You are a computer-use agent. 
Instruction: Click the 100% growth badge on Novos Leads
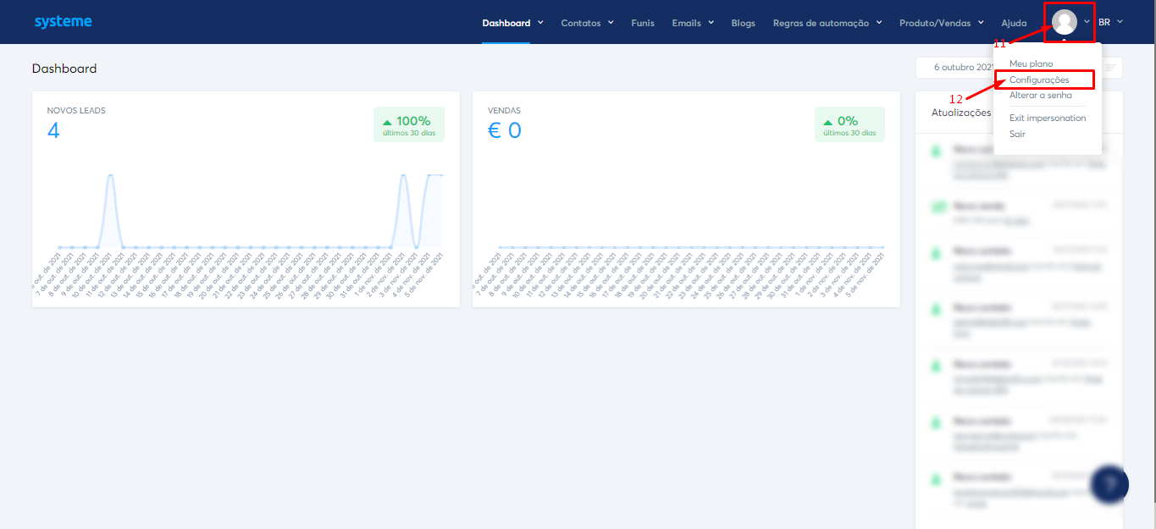[x=408, y=124]
